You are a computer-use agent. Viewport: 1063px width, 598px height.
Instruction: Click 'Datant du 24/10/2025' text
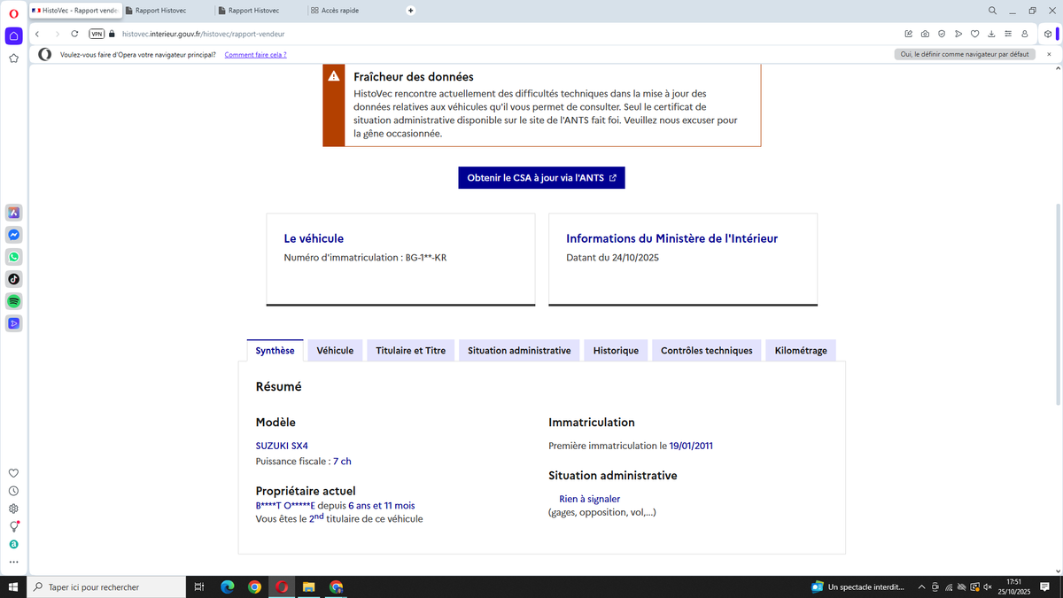point(612,258)
